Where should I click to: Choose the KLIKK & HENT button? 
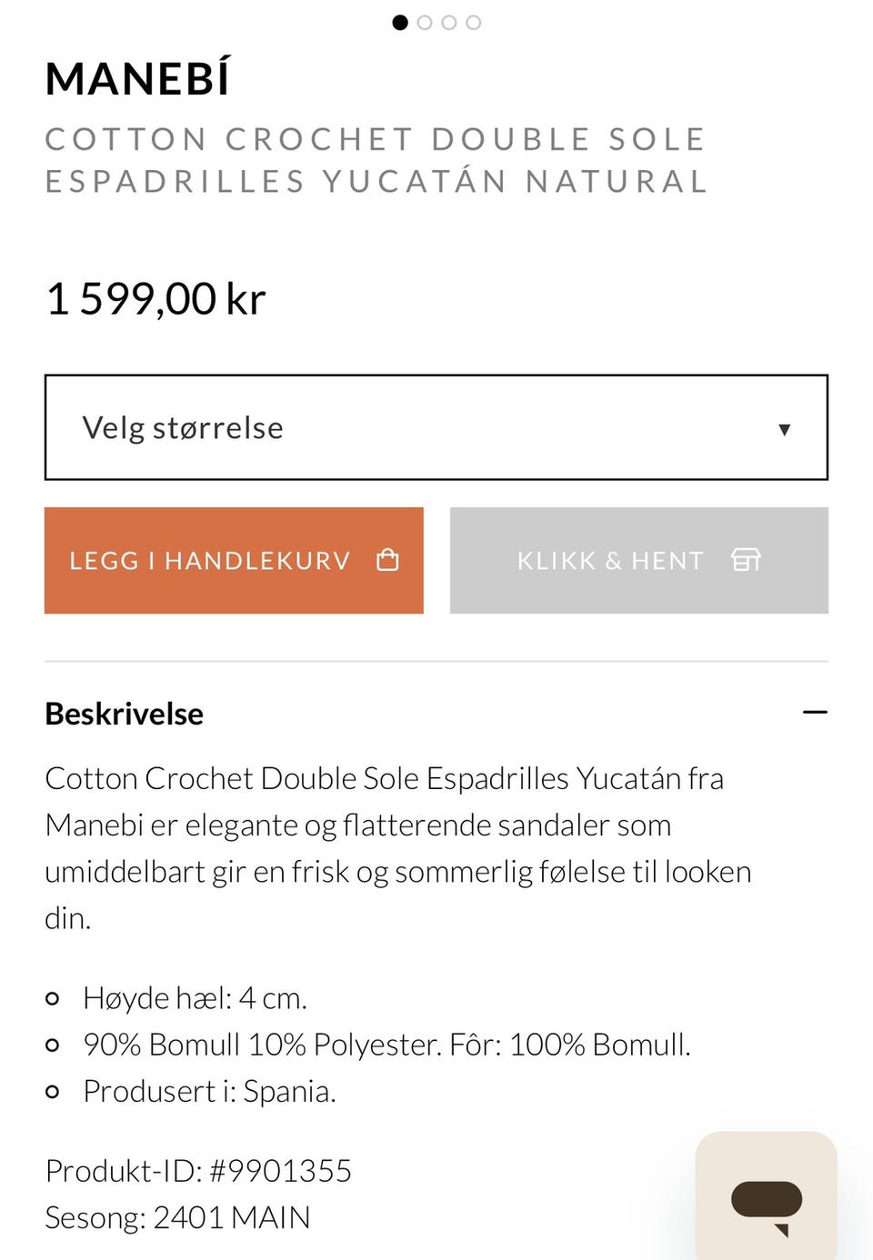tap(639, 560)
